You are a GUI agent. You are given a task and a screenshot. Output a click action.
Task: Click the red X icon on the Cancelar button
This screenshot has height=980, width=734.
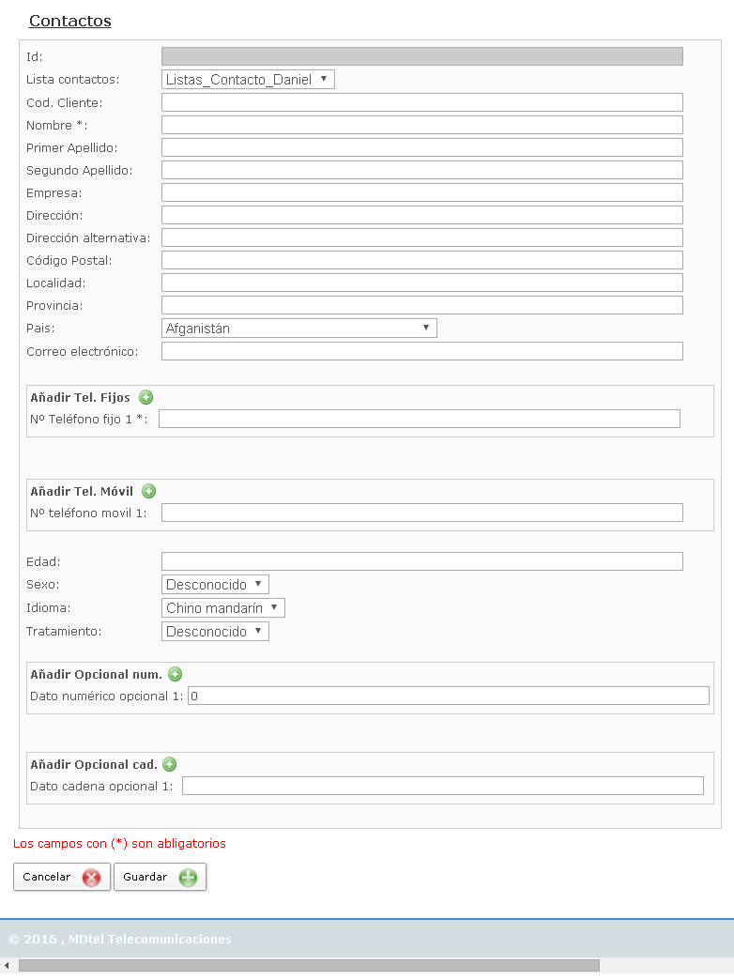click(91, 877)
